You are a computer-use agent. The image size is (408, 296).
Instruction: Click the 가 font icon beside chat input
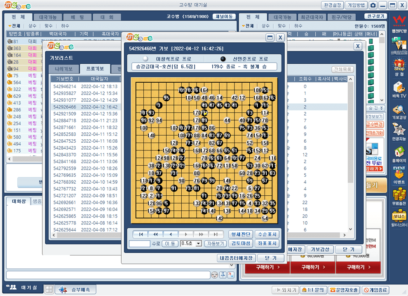click(231, 275)
